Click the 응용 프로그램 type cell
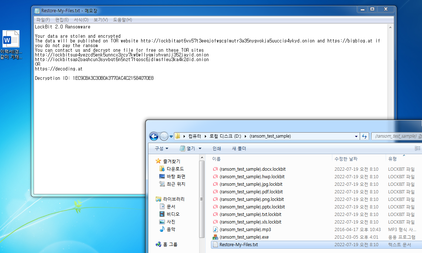This screenshot has width=422, height=253. click(x=401, y=237)
